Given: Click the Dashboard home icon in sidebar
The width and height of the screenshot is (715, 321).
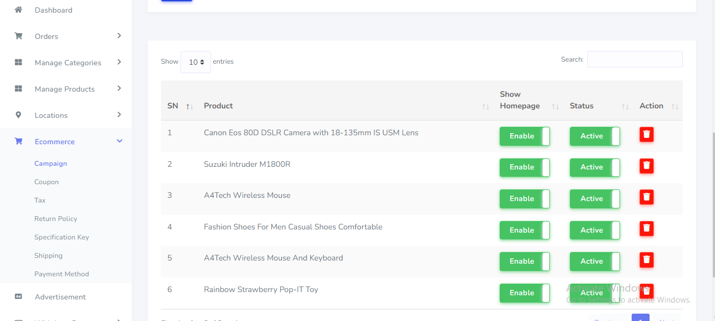Looking at the screenshot, I should (18, 10).
